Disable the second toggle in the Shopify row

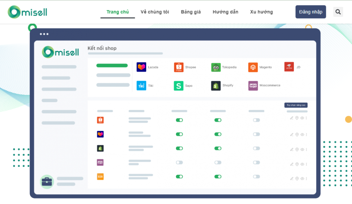(x=218, y=148)
